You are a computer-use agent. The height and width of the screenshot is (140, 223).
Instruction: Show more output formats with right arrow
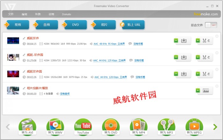pyautogui.click(x=215, y=127)
